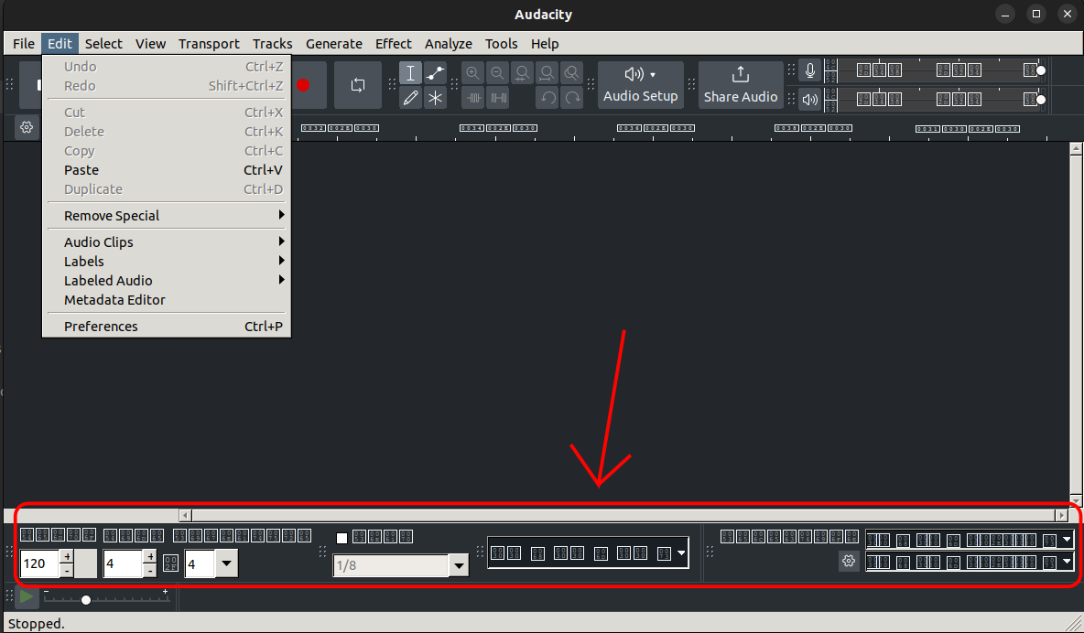The height and width of the screenshot is (633, 1084).
Task: Activate the Multi-tool
Action: [x=435, y=98]
